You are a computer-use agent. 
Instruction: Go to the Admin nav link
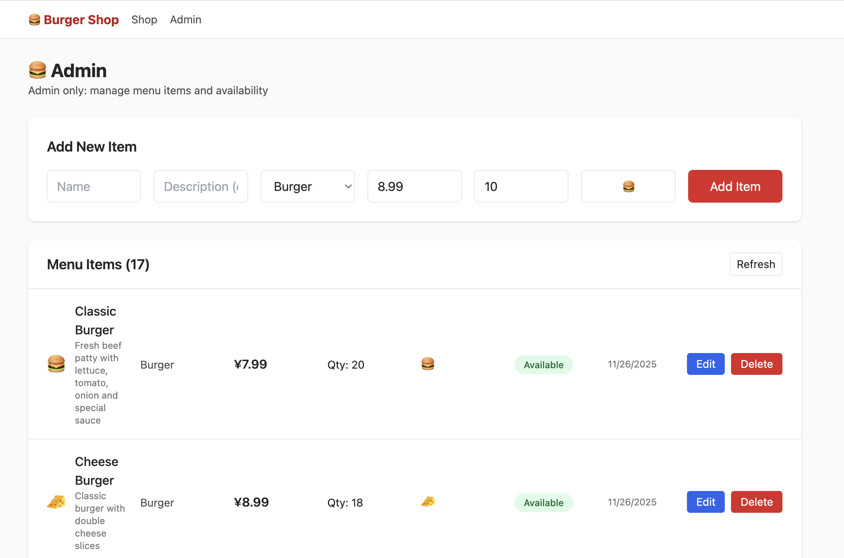185,19
